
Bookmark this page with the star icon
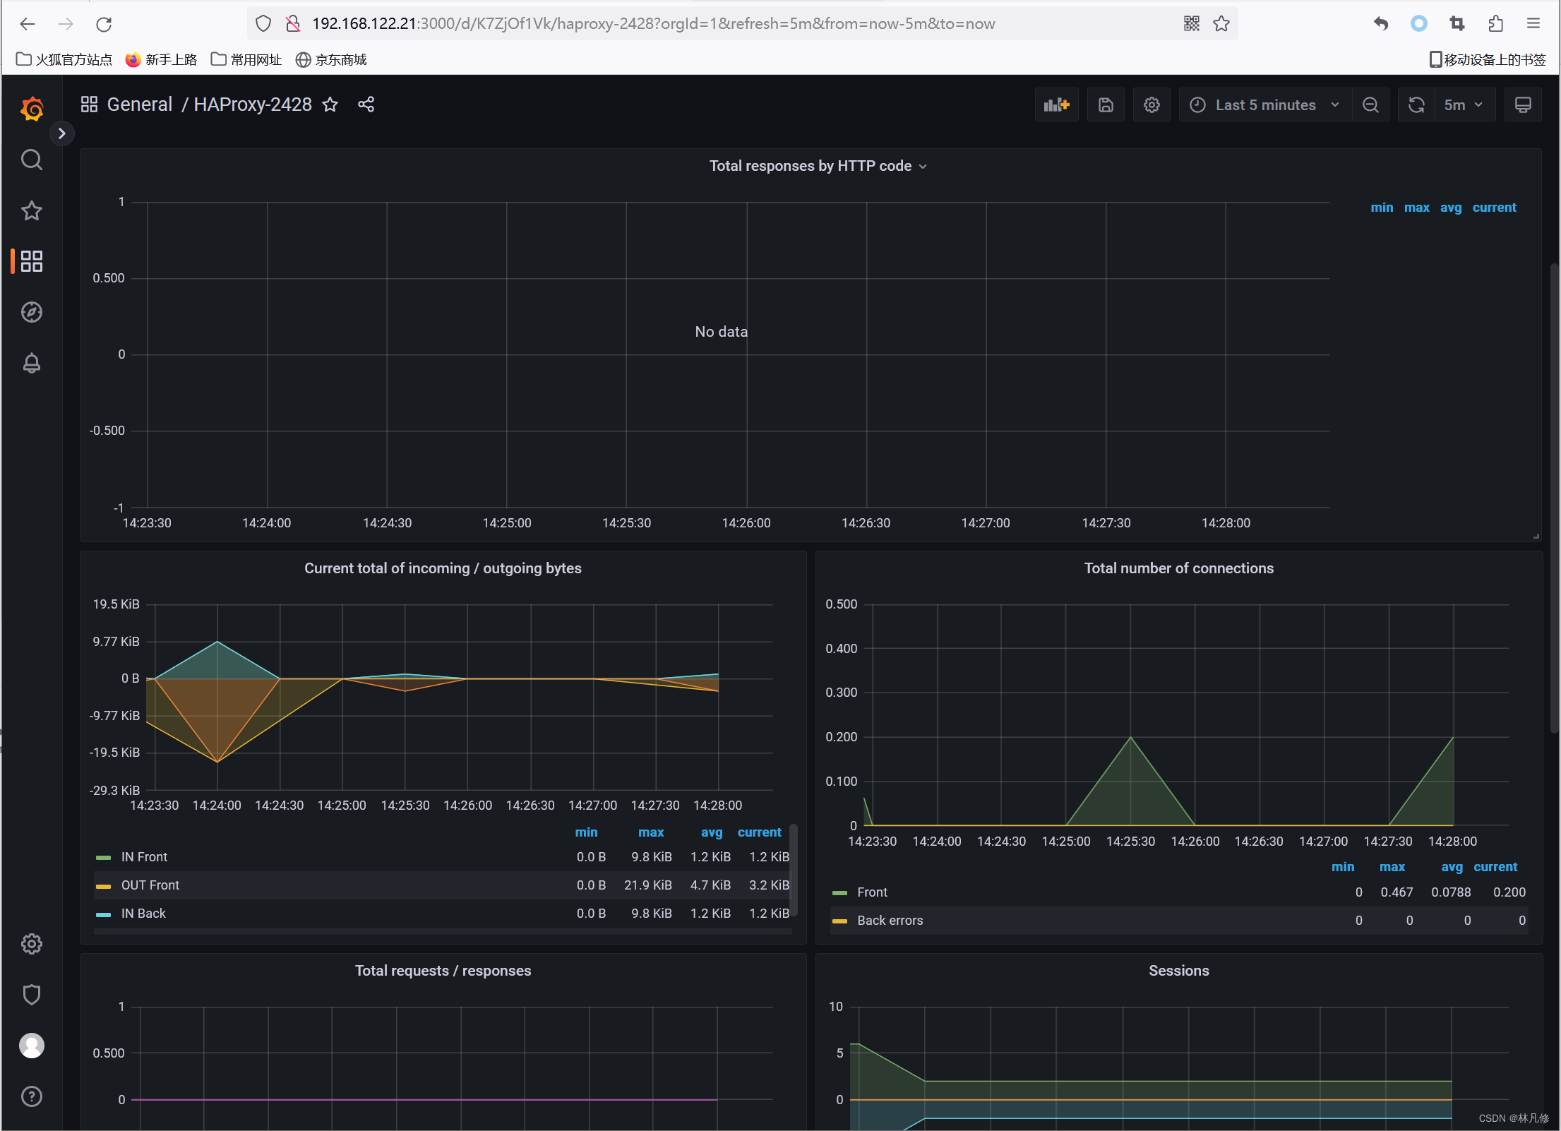click(x=1221, y=24)
